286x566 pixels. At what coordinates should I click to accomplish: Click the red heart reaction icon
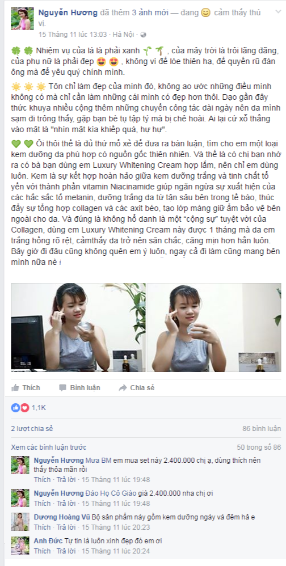click(24, 408)
